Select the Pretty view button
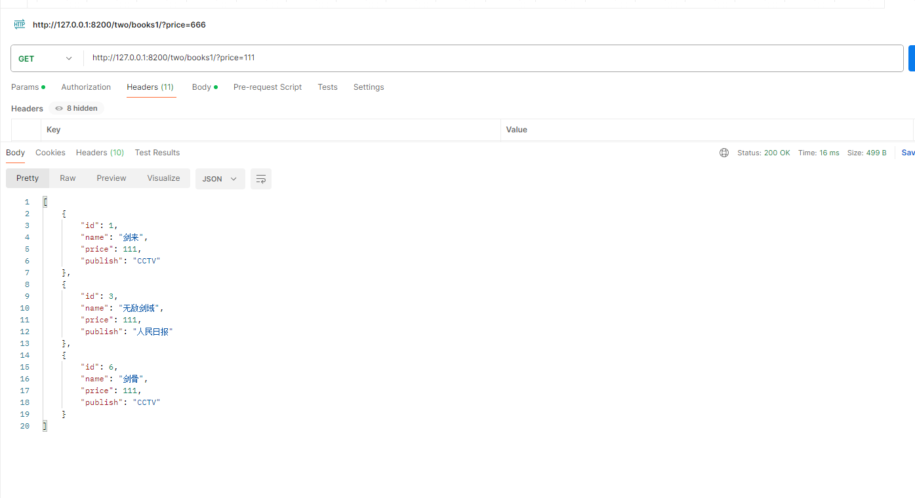 pos(28,178)
